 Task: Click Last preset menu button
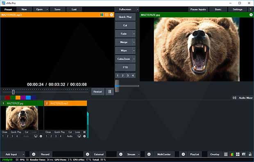pyautogui.click(x=74, y=9)
